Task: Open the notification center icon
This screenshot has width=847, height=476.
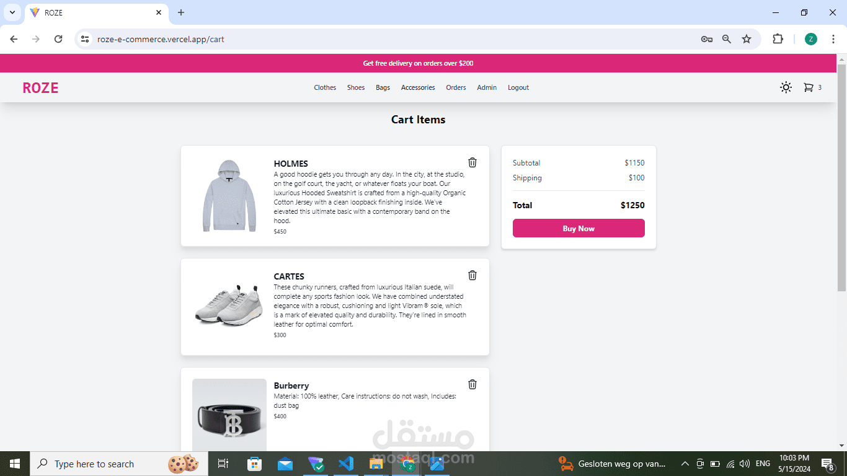Action: point(827,464)
